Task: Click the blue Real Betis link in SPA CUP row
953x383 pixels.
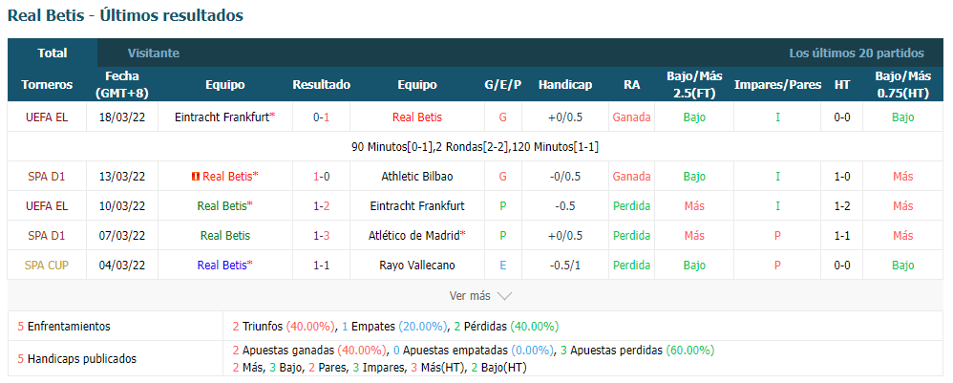Action: [224, 266]
